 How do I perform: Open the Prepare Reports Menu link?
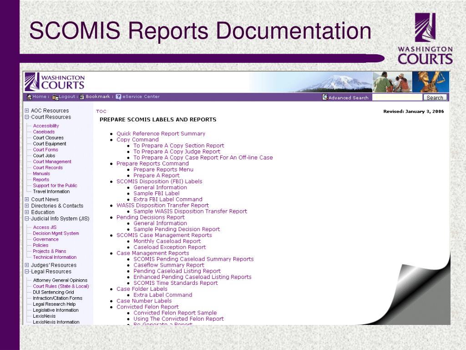163,170
